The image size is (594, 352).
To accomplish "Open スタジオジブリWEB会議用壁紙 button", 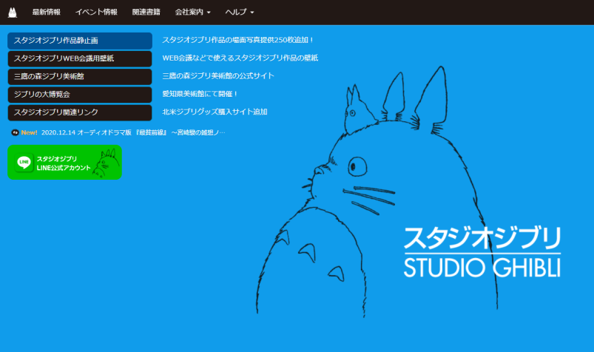I will [80, 58].
